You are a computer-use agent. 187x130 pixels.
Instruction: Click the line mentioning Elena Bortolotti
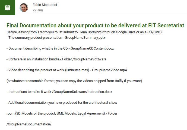coord(84,32)
